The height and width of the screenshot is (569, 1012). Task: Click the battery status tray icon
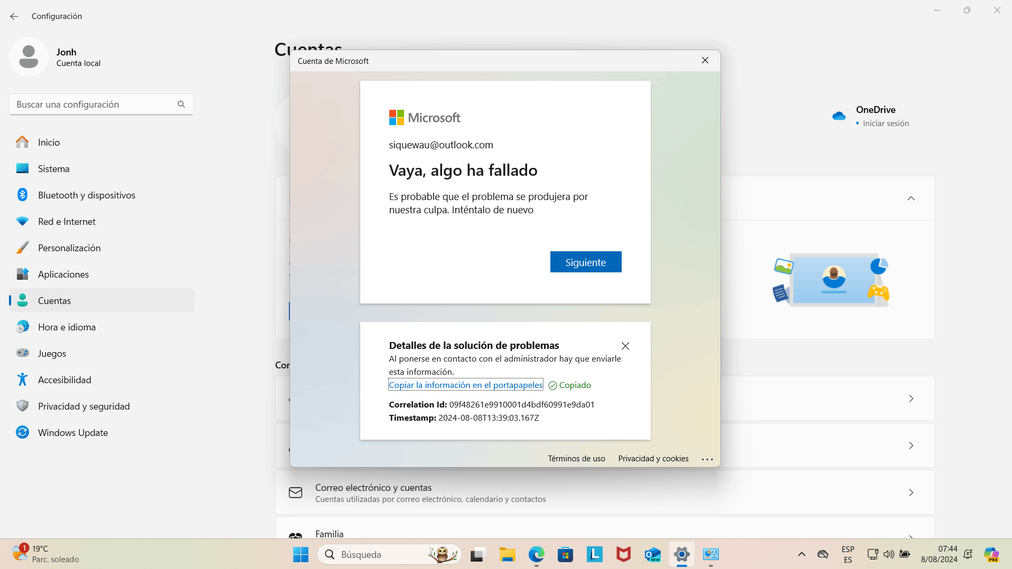tap(905, 554)
